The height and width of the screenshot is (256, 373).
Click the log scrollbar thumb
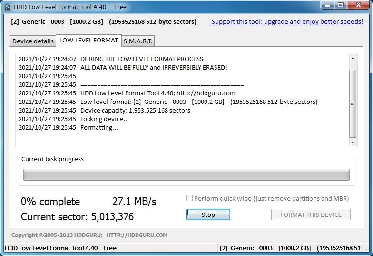click(x=353, y=103)
